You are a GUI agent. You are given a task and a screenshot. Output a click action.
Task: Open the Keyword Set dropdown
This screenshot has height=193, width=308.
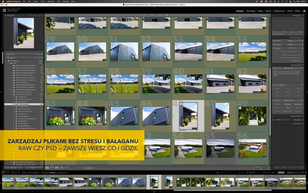(x=292, y=100)
